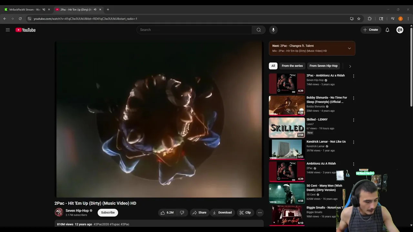Click the video title 2Pac - Hit 'Em Up
Screen dimensions: 413x232
click(x=95, y=203)
